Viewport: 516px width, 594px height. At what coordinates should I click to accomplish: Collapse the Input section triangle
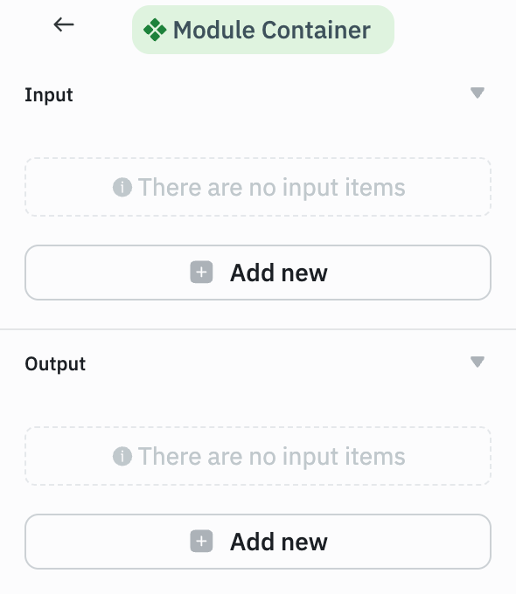coord(478,93)
